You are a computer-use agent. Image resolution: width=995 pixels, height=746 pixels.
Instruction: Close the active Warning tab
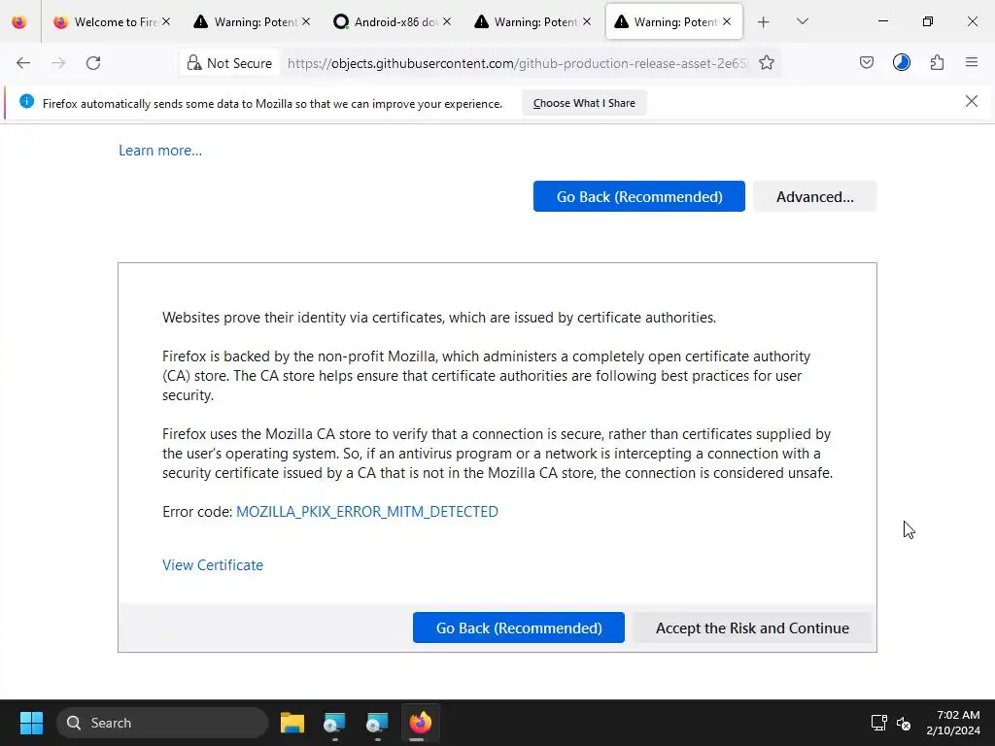pos(727,21)
